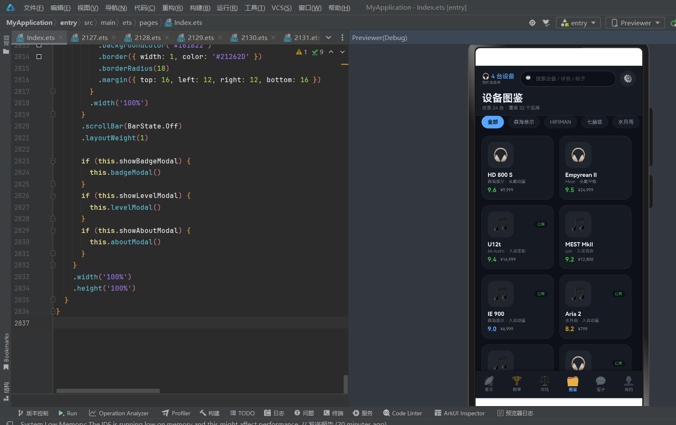676x425 pixels.
Task: Open the ArkUI Inspector tool window
Action: [x=460, y=413]
